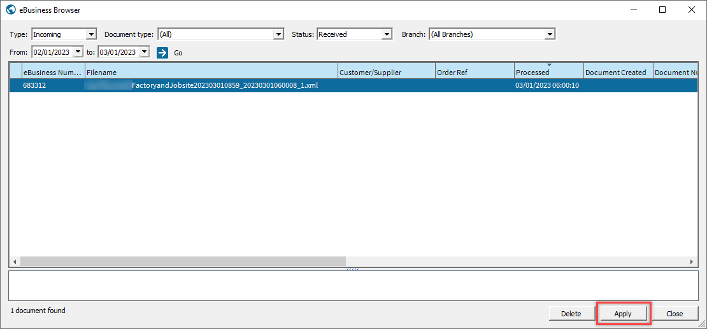Click the blue Go arrow icon
Viewport: 707px width, 329px height.
[162, 52]
